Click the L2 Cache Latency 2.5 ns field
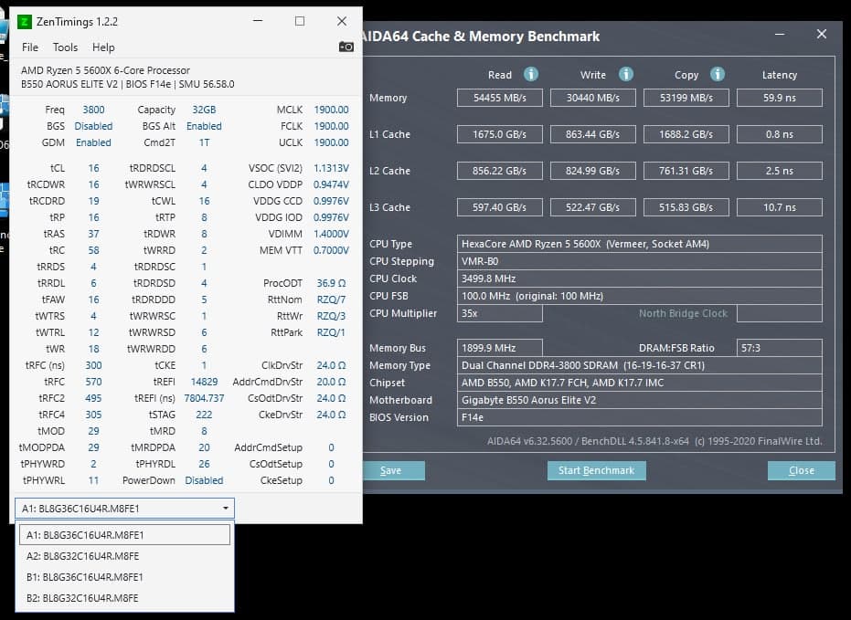851x620 pixels. tap(780, 171)
